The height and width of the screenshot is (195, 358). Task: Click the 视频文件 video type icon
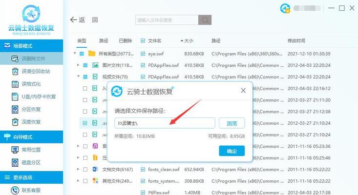point(95,77)
